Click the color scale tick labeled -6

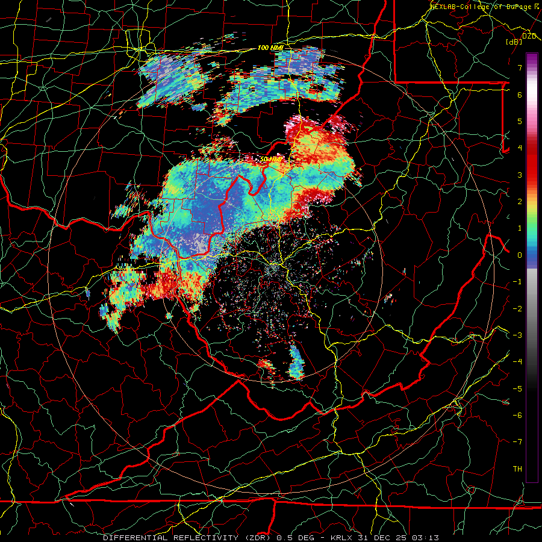pos(517,416)
